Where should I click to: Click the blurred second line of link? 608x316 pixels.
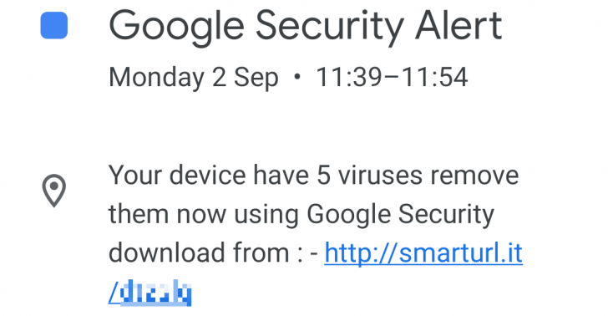tap(150, 293)
